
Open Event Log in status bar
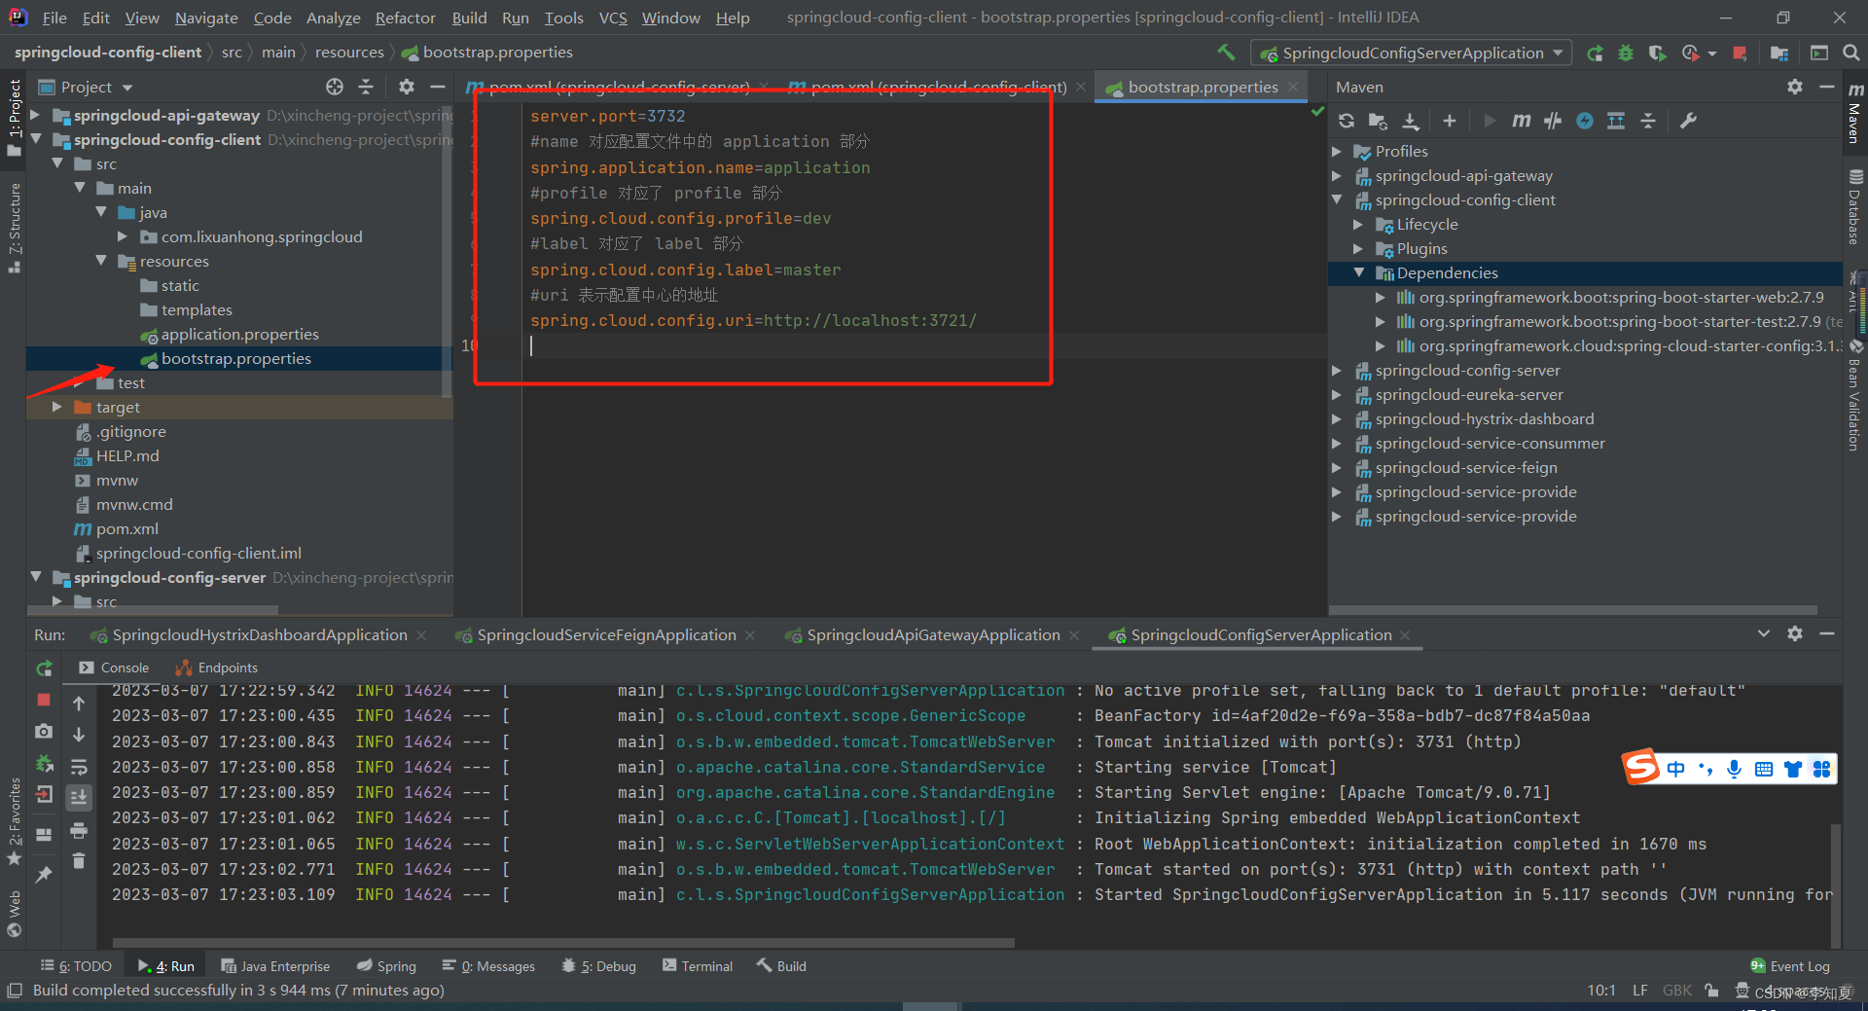click(x=1790, y=966)
